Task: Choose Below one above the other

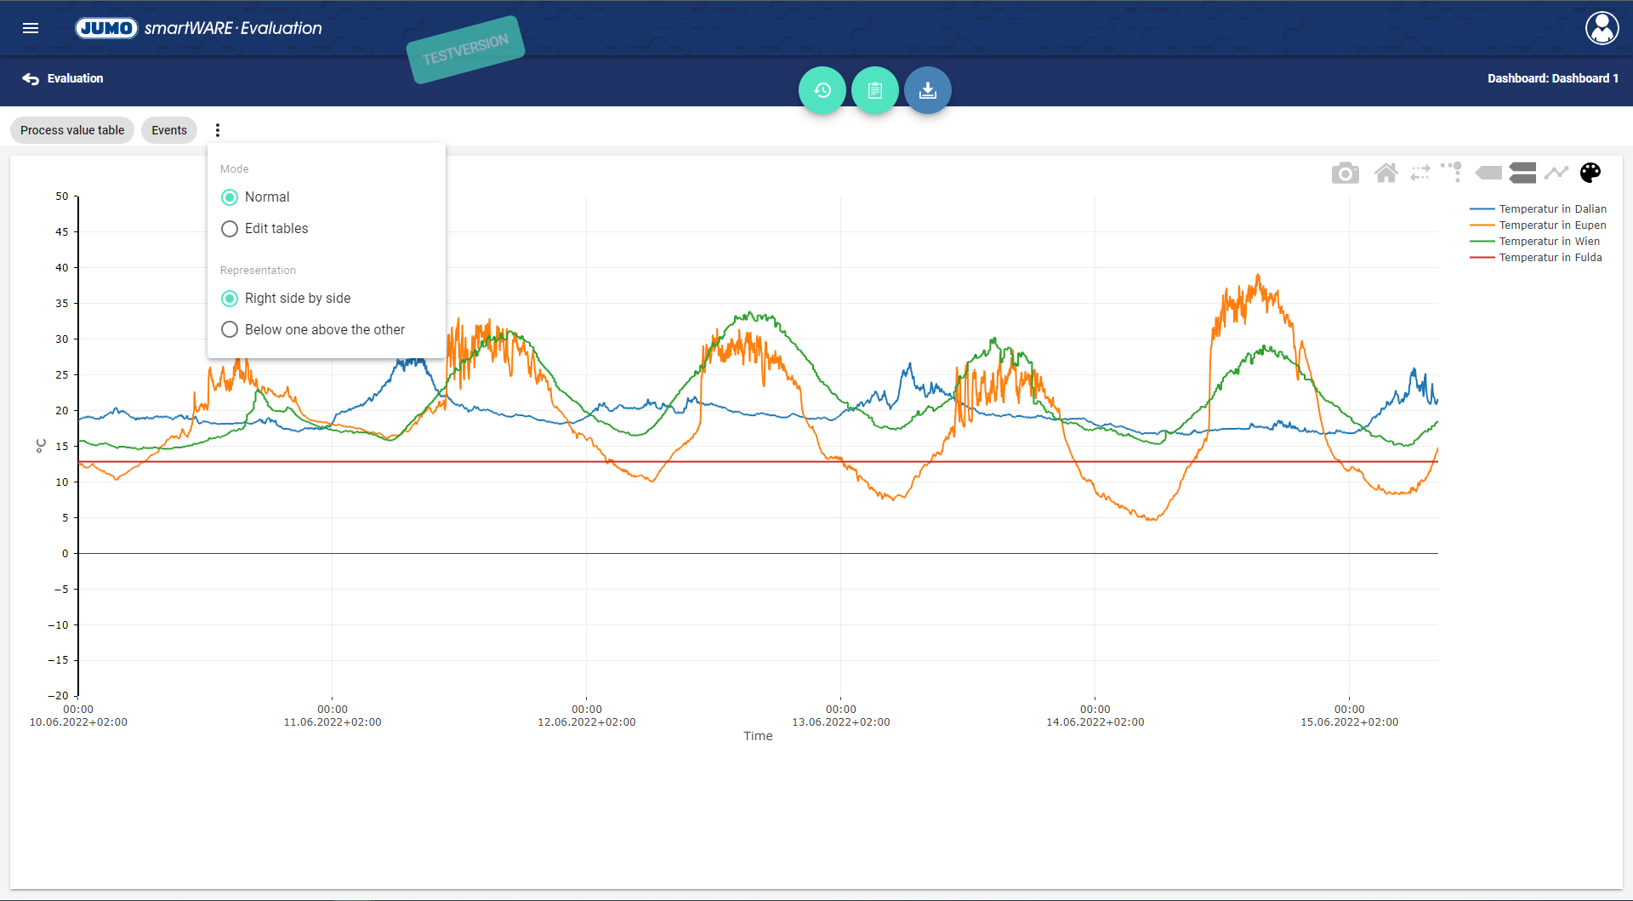Action: point(230,330)
